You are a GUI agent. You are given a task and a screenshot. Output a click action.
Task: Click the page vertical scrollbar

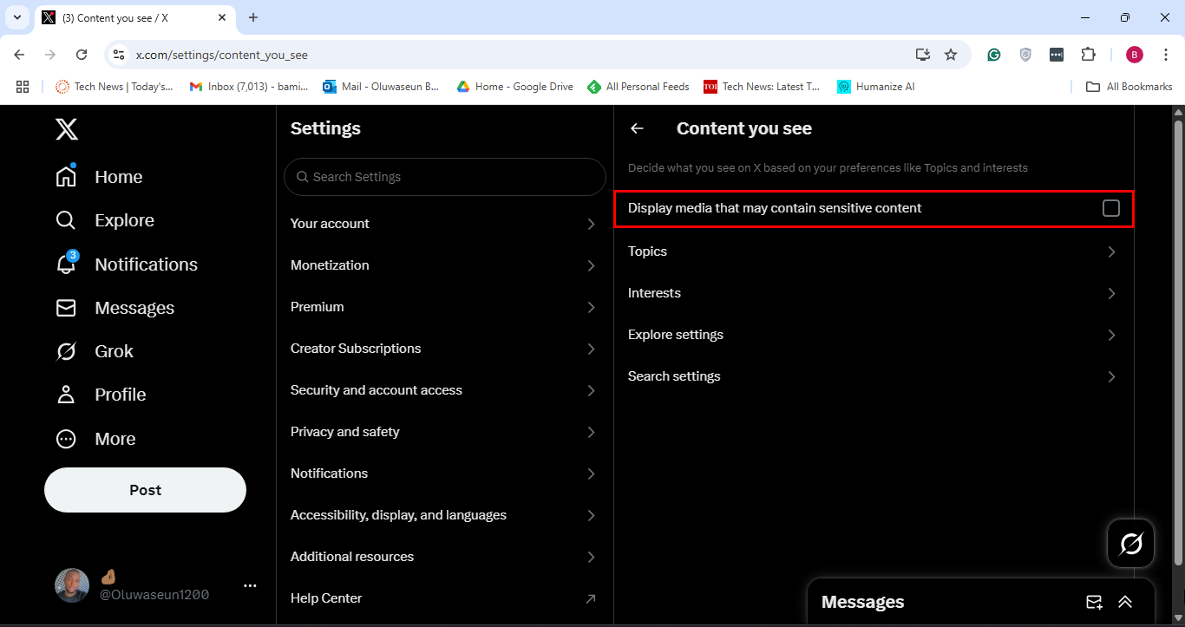click(x=1177, y=347)
